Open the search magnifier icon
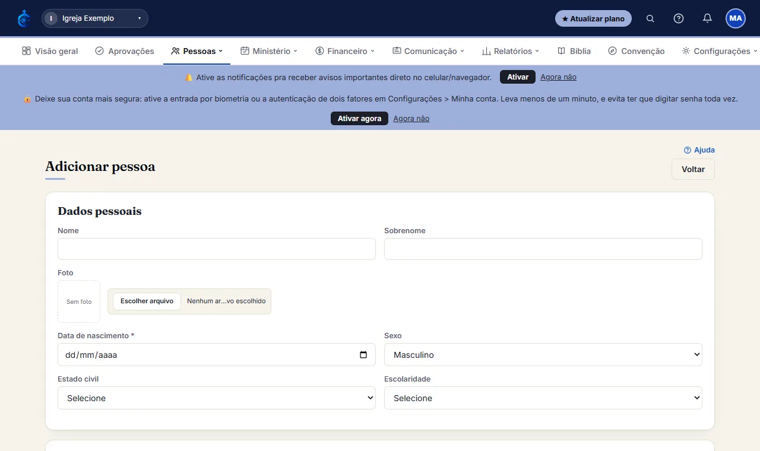 (x=650, y=18)
